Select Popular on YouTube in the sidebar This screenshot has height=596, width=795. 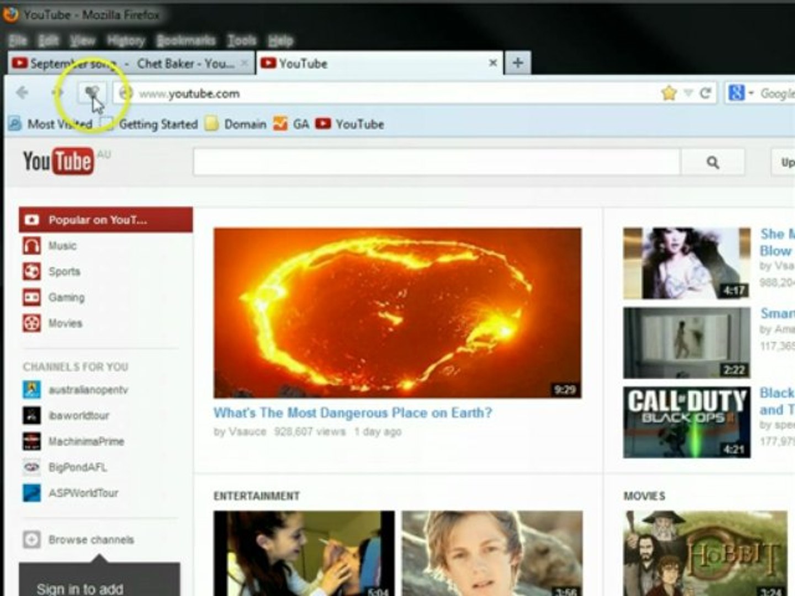106,220
